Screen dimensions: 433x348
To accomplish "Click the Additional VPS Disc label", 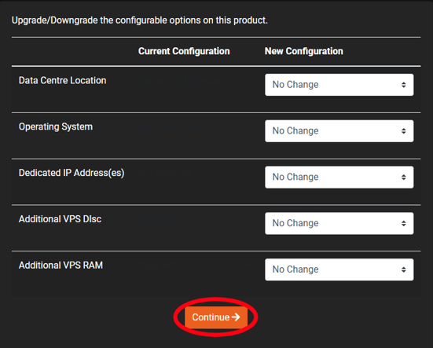I will tap(60, 219).
